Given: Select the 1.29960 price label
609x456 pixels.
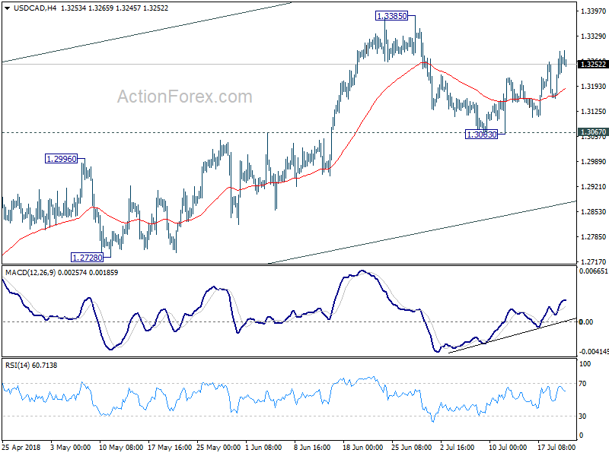Looking at the screenshot, I should [62, 159].
